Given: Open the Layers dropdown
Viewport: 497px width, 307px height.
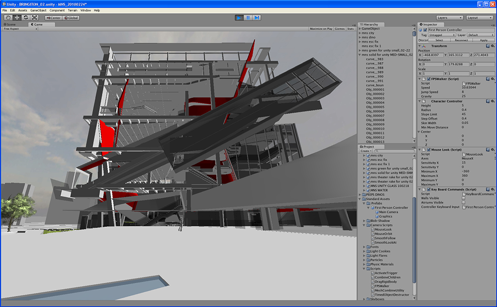Looking at the screenshot, I should pyautogui.click(x=448, y=18).
